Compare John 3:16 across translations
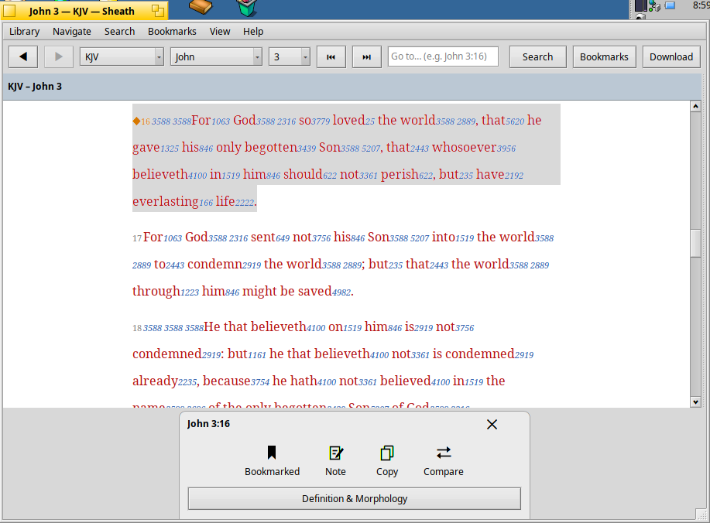Viewport: 710px width, 523px height. coord(444,461)
